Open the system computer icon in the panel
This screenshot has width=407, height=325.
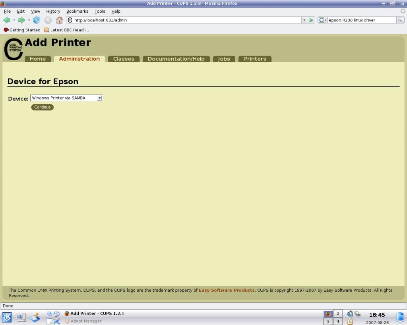21,317
